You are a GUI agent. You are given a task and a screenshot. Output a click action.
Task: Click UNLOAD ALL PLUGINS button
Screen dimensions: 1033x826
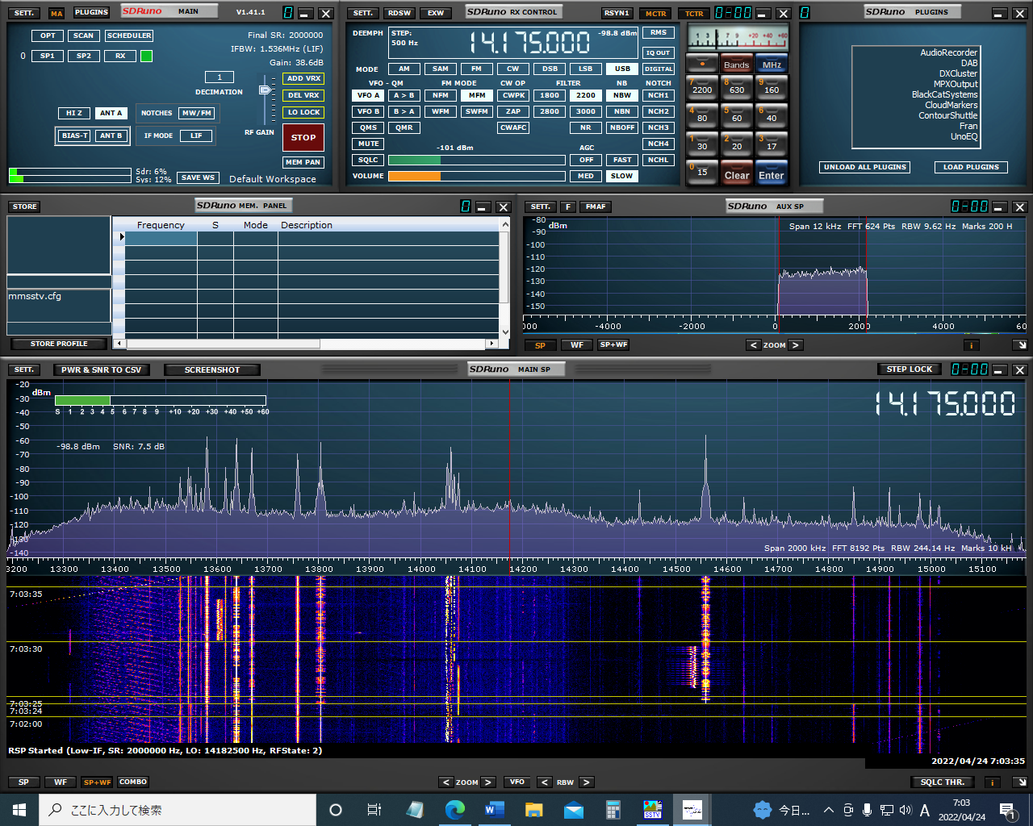tap(865, 167)
